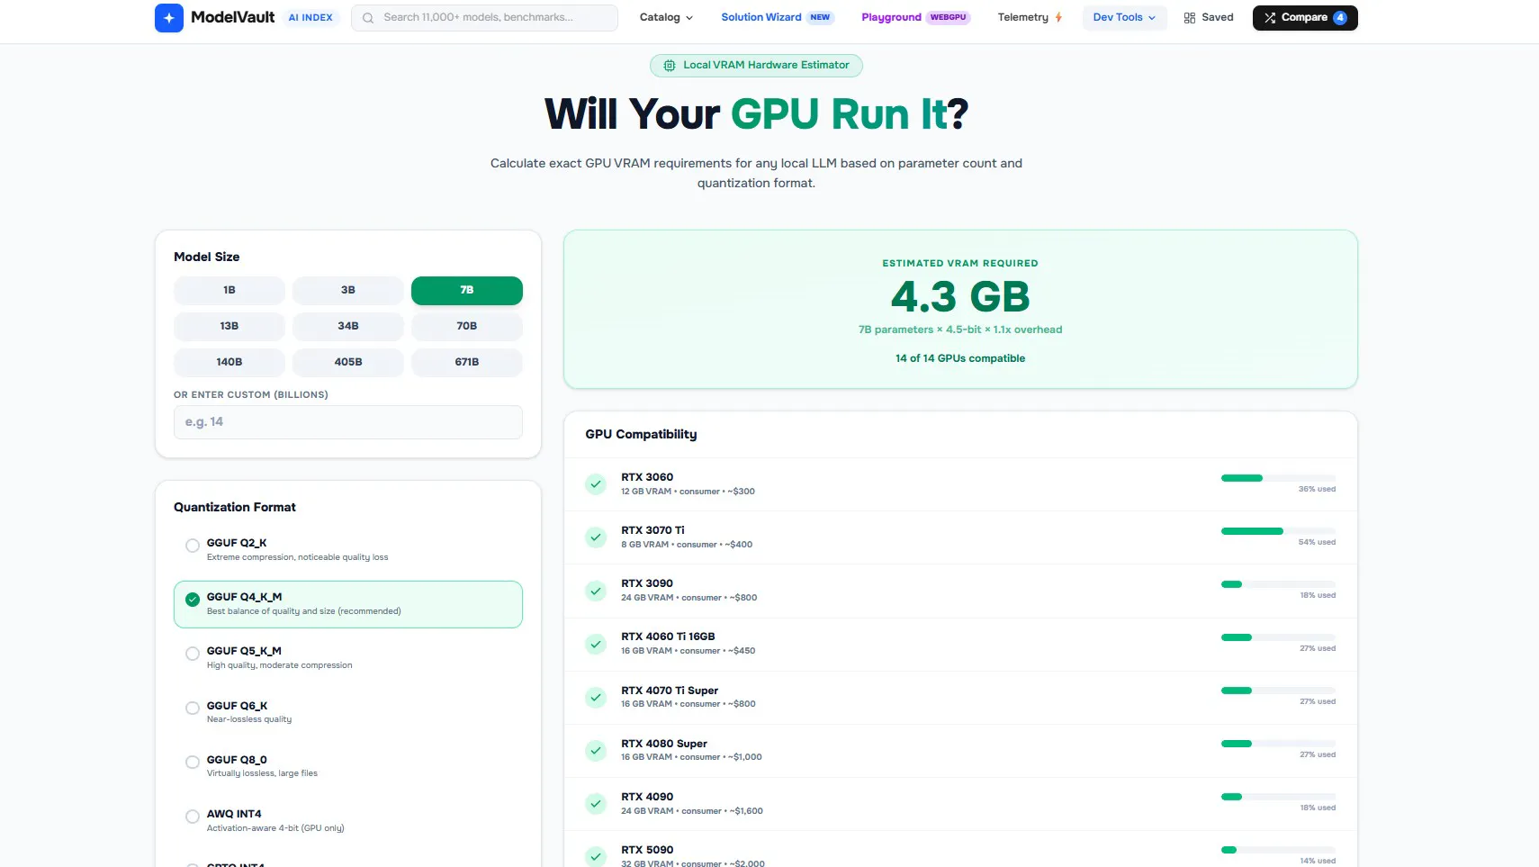Click the chip icon in VRAM Estimator badge
This screenshot has width=1539, height=867.
(670, 66)
